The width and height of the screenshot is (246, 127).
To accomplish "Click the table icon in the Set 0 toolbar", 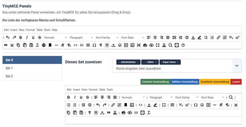I will [172, 105].
